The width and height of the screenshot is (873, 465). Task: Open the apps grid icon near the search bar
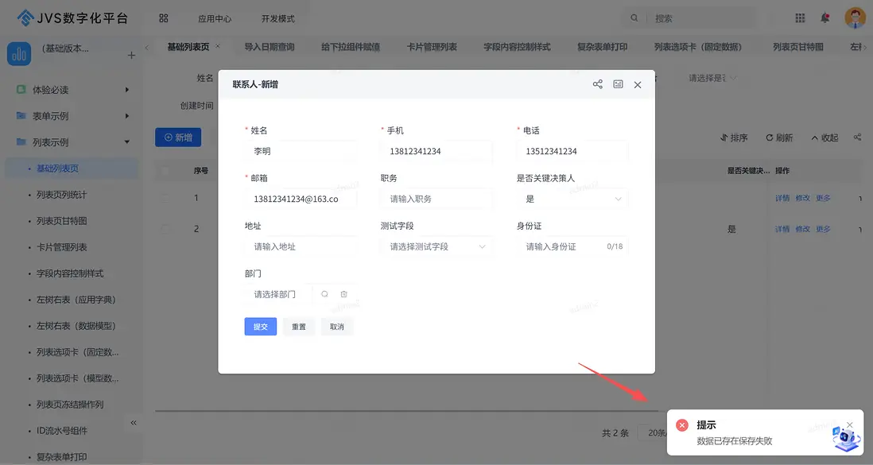tap(797, 17)
